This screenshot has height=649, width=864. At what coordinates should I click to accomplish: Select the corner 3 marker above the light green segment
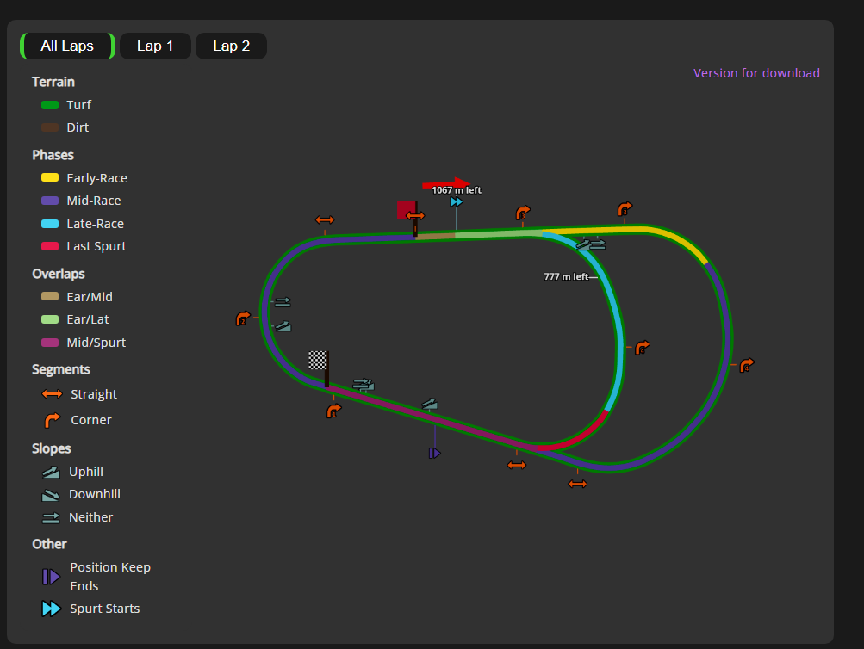[522, 213]
